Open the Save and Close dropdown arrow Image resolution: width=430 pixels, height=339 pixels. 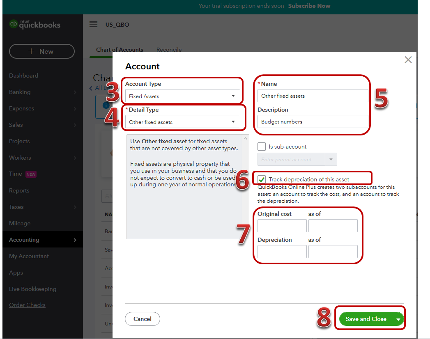click(397, 319)
